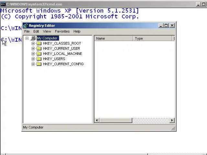Click the My Computer icon in tree
The width and height of the screenshot is (207, 155).
click(x=33, y=38)
